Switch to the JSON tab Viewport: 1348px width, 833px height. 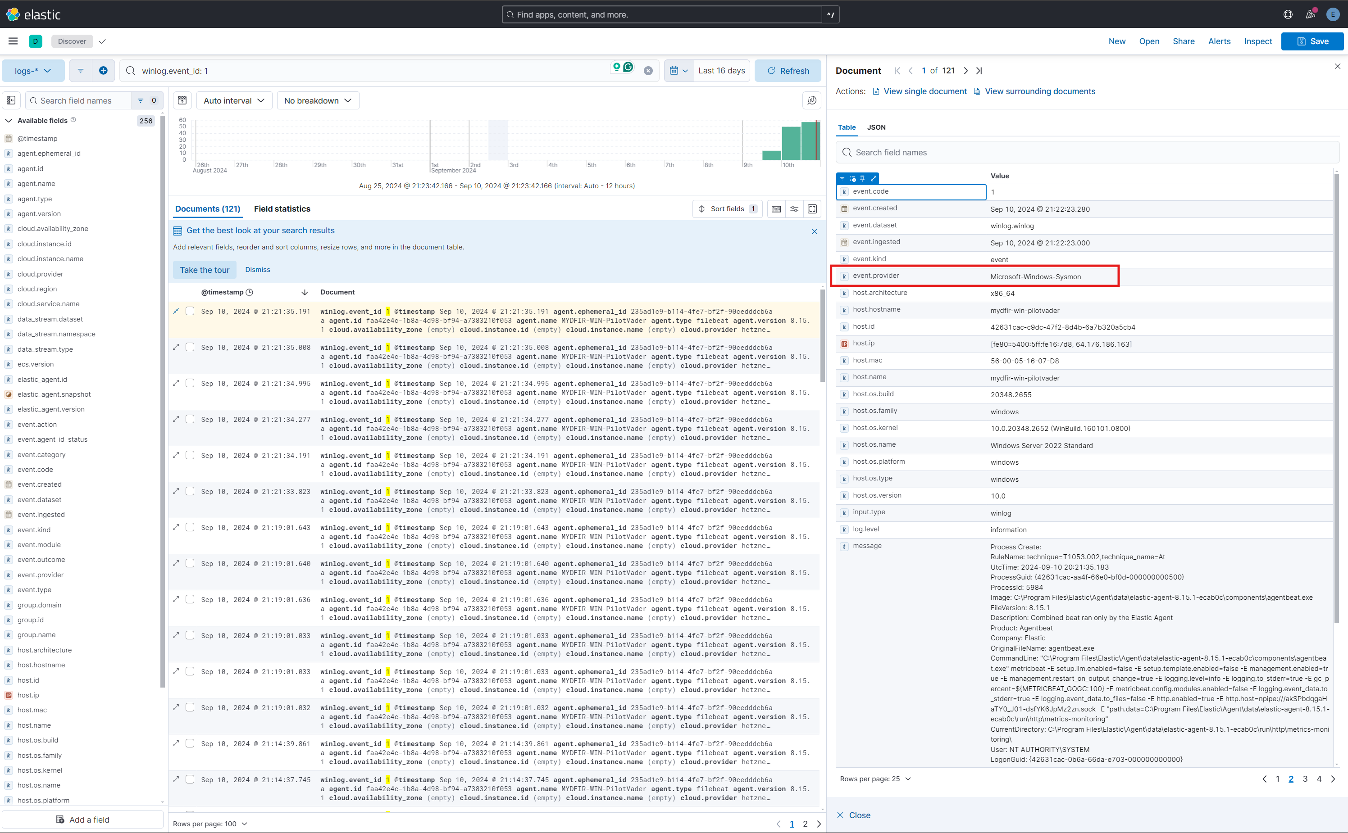[876, 127]
